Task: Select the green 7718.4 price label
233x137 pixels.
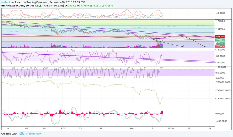Action: tap(220, 40)
